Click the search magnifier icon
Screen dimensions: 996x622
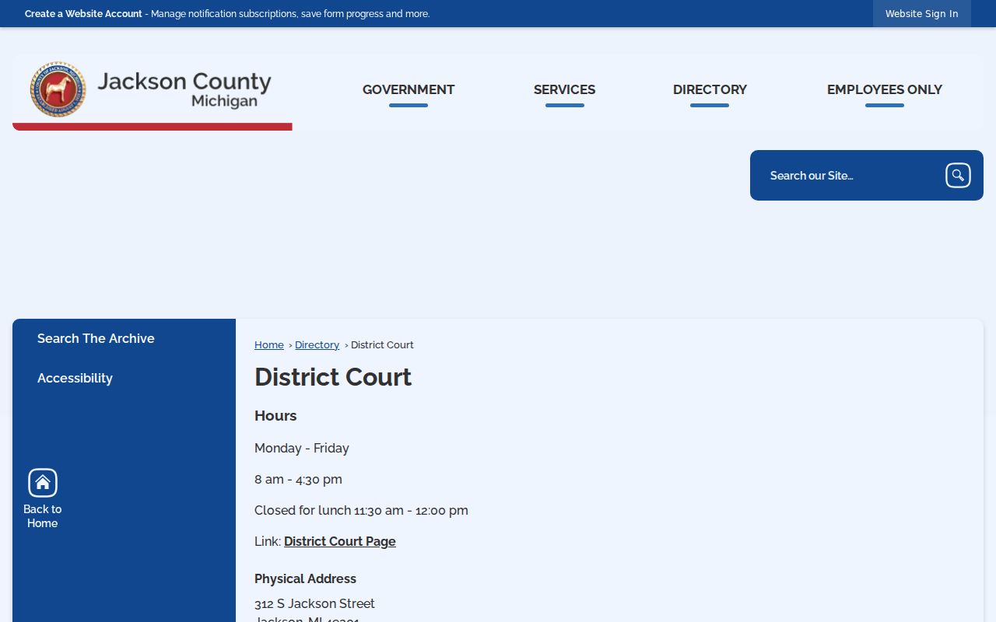coord(958,176)
